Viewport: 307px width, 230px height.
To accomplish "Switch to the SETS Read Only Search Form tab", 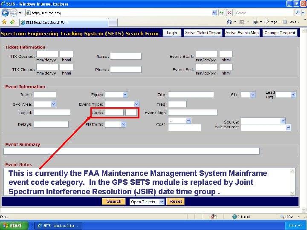I will pyautogui.click(x=64, y=23).
